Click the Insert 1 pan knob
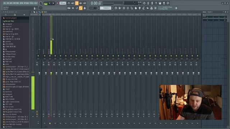230x129 pixels. [x=45, y=59]
